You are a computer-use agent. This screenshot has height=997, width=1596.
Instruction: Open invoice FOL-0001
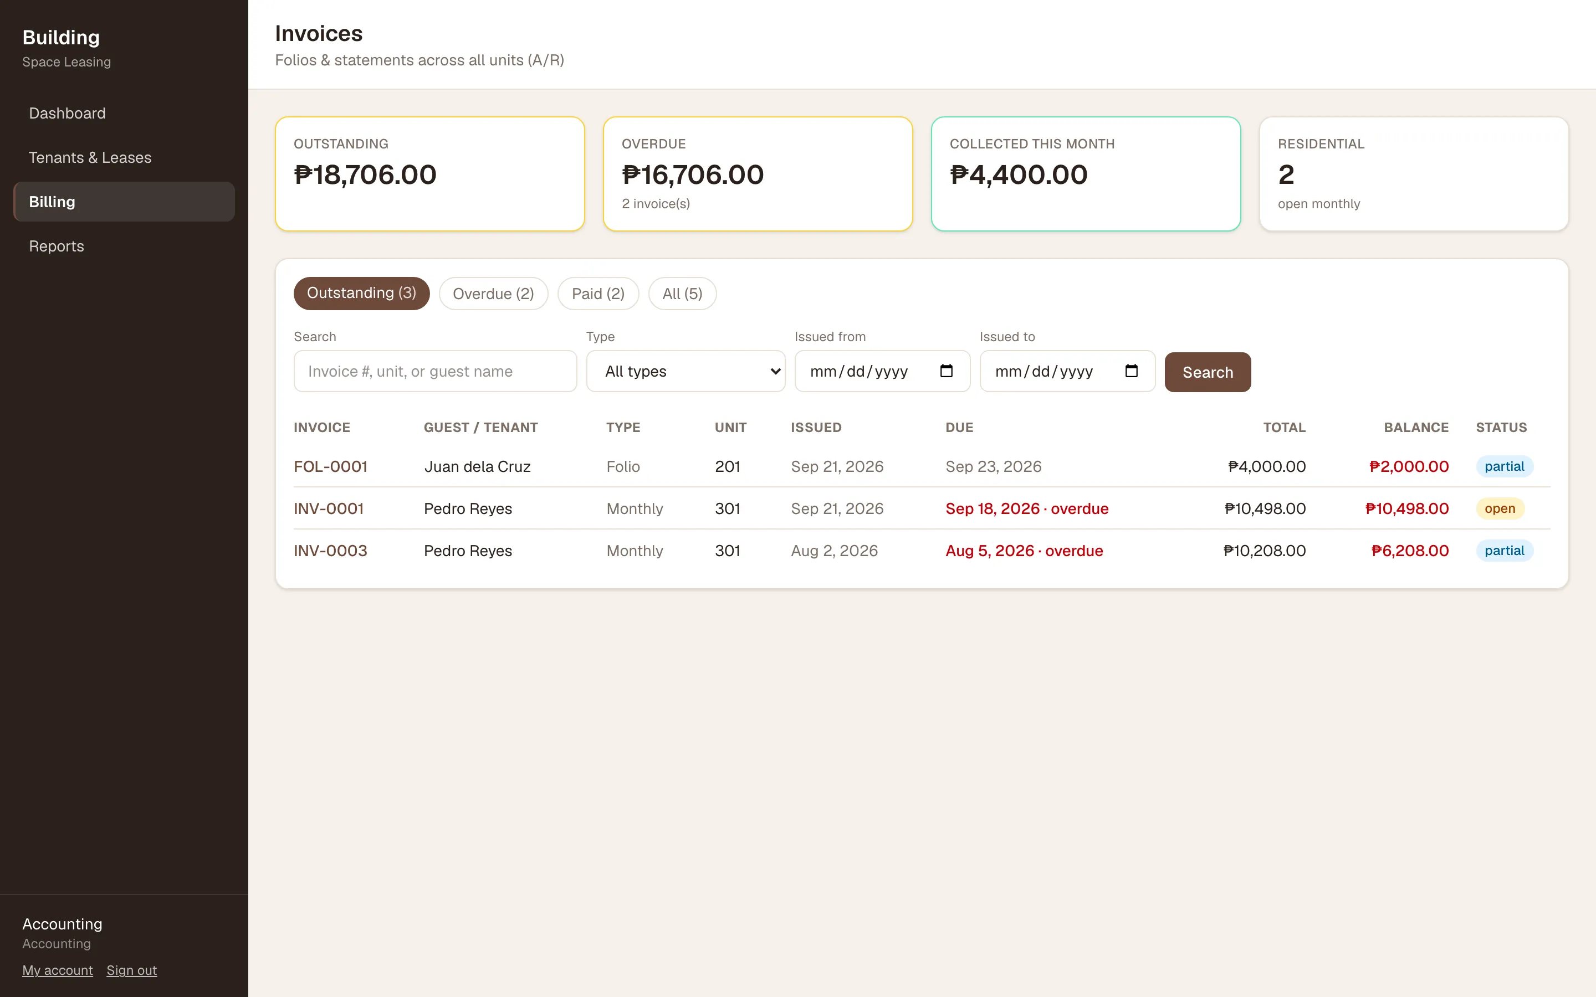(x=330, y=466)
